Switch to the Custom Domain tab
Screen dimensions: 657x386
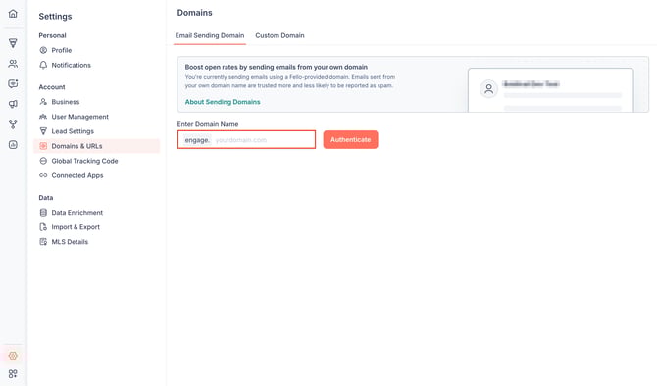click(x=279, y=35)
